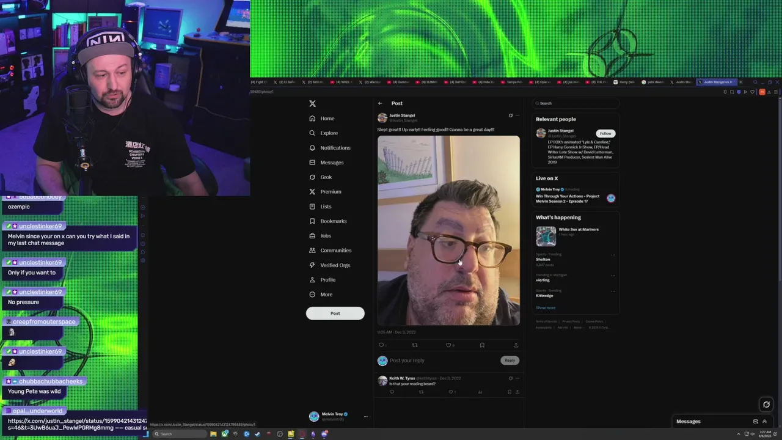Open the Premium page
782x440 pixels.
coord(325,192)
